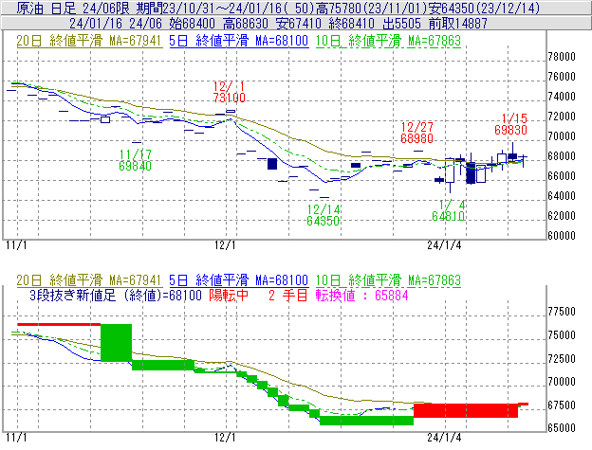Screen dimensions: 592x450
Task: Click the opening price 始68400
Action: tap(193, 24)
